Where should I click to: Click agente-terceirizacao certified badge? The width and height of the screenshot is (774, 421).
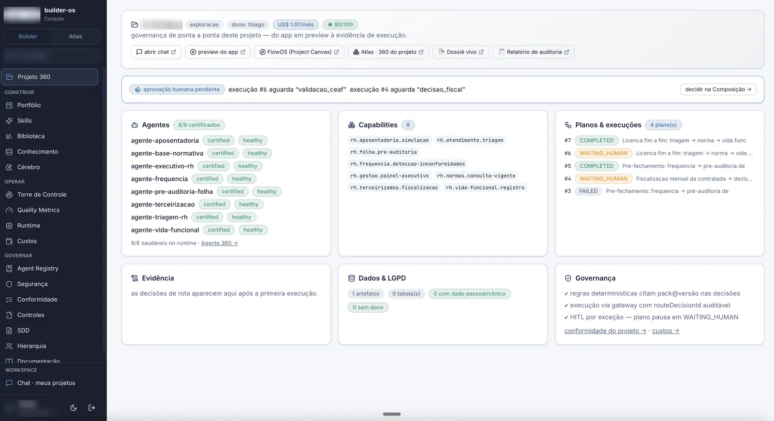214,204
